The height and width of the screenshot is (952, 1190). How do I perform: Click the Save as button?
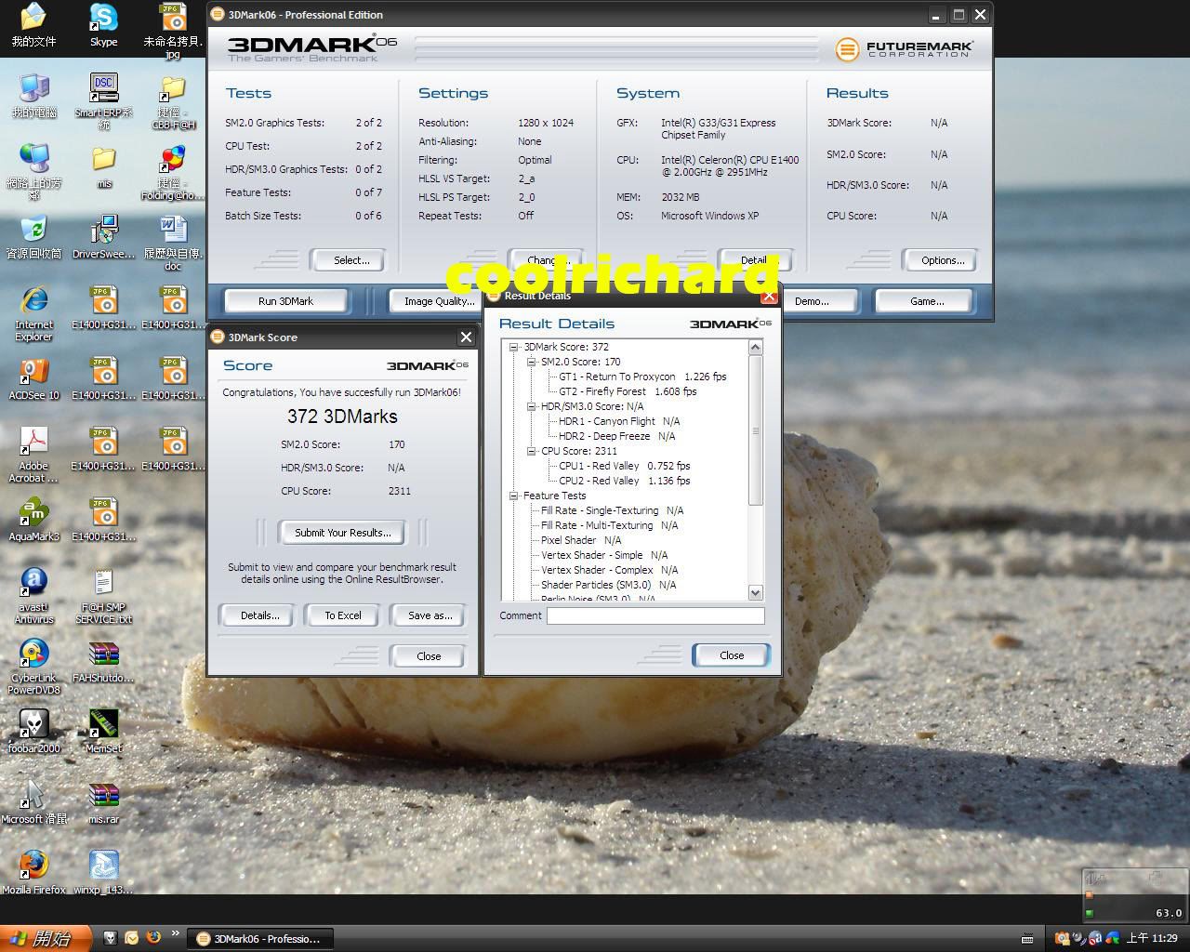(430, 615)
